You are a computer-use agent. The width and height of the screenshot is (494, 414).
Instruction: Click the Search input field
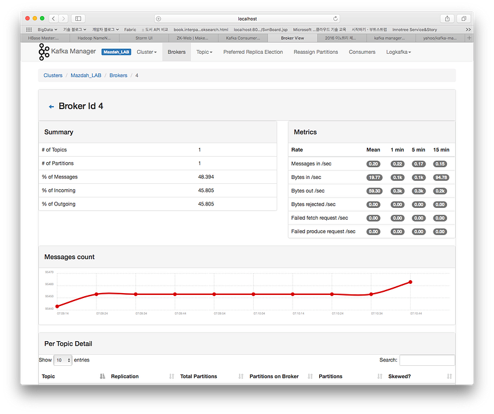[427, 360]
